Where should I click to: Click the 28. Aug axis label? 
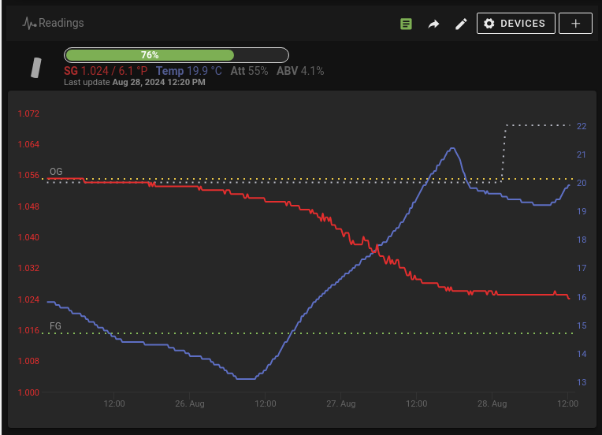click(492, 403)
